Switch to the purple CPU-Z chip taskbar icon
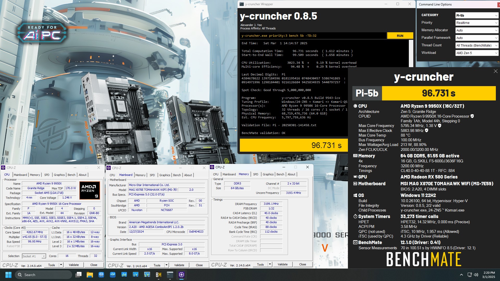This screenshot has width=500, height=281. (182, 275)
